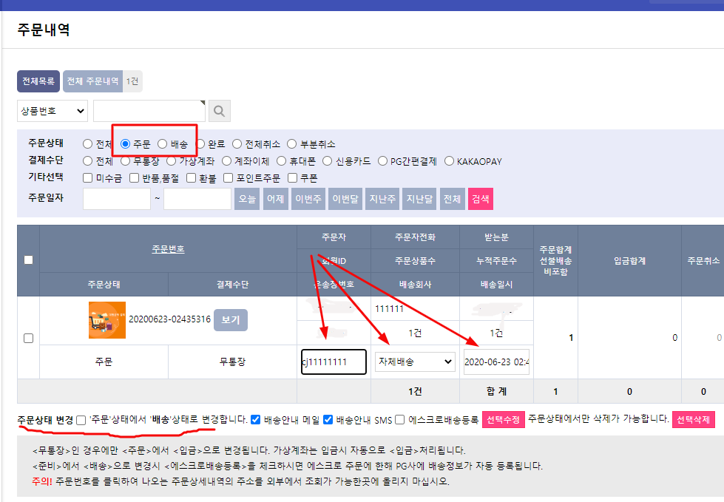The image size is (724, 502).
Task: Sort by the 주문번호 column header link
Action: coord(168,249)
